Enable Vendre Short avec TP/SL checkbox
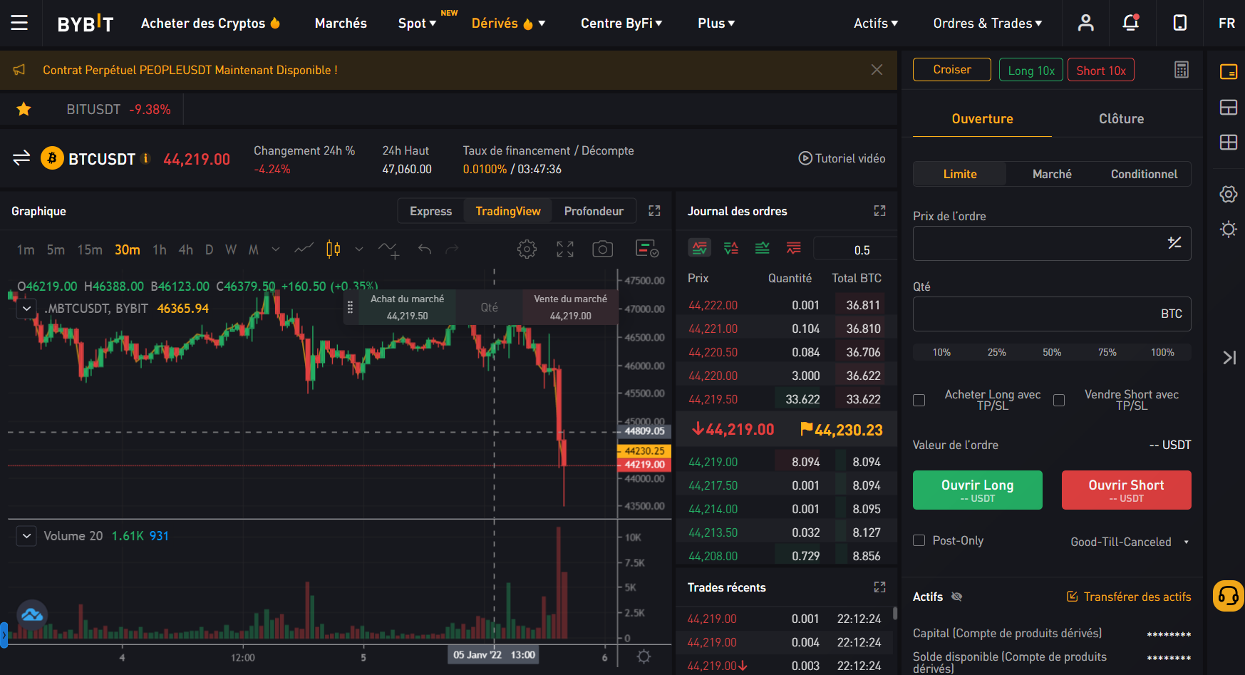The width and height of the screenshot is (1245, 675). pos(1059,401)
